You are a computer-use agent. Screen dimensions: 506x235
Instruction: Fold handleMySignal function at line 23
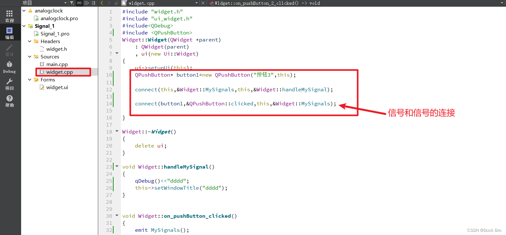[117, 166]
